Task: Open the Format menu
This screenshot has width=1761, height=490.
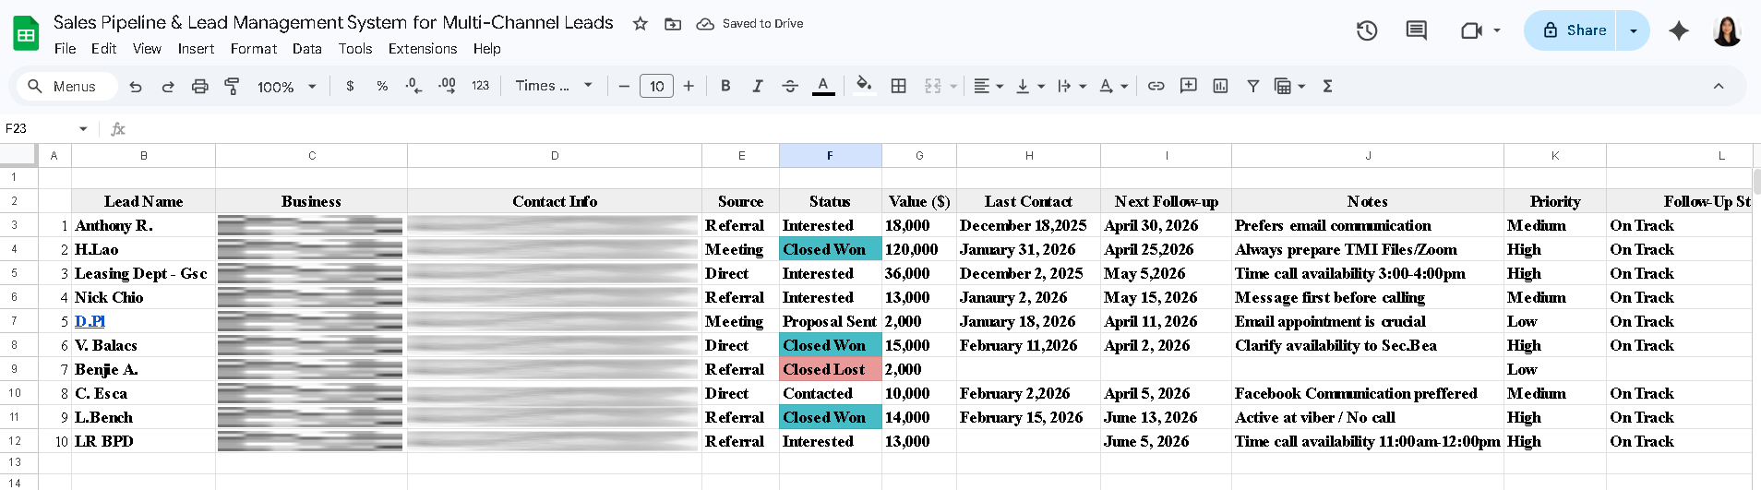Action: pos(254,49)
